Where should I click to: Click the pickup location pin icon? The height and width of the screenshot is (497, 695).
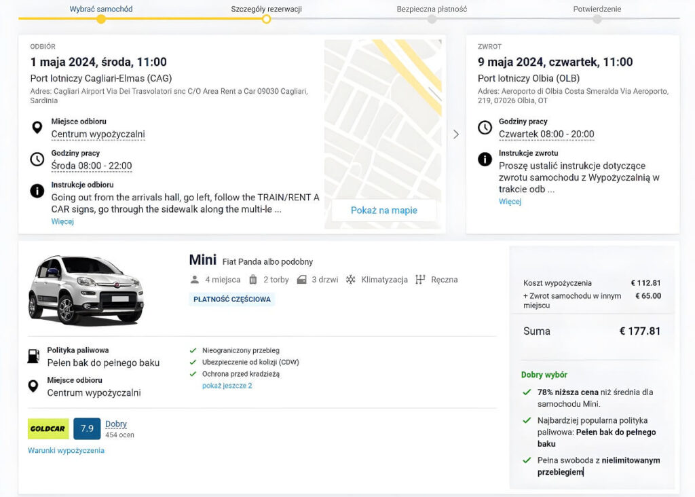37,128
